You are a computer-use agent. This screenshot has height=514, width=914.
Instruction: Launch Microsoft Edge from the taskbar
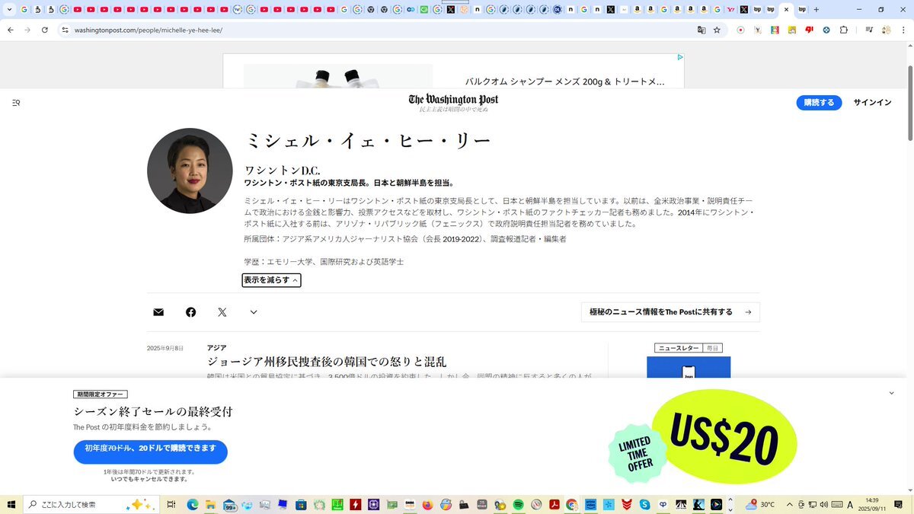coord(193,504)
